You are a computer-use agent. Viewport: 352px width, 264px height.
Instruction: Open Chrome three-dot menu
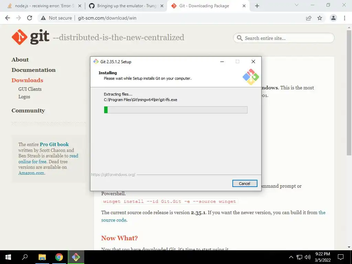[x=344, y=18]
